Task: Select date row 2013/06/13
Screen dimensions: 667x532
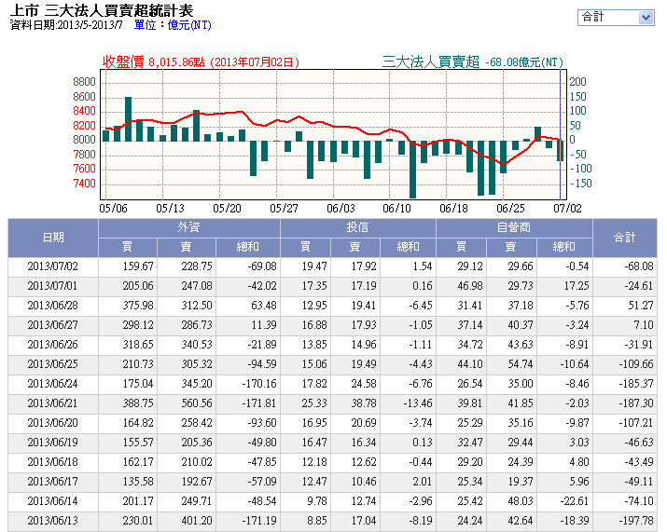Action: point(332,521)
